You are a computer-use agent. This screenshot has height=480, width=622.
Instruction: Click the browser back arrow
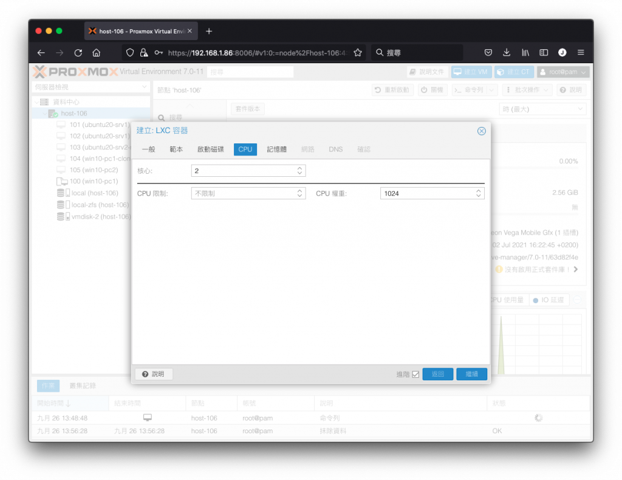pos(41,53)
